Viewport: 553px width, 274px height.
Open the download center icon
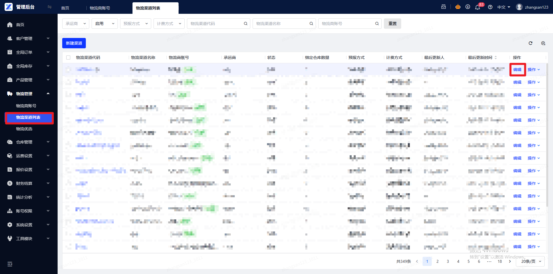[468, 7]
